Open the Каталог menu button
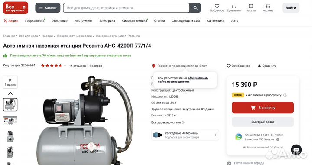The image size is (312, 165). tap(48, 8)
